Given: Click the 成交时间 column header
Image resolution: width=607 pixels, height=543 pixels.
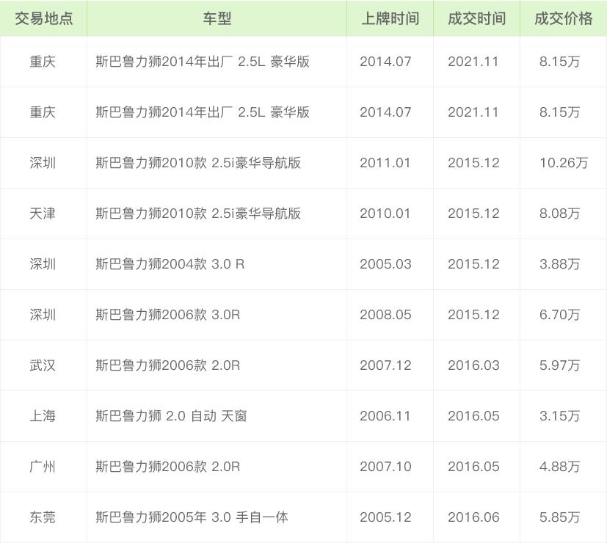Looking at the screenshot, I should coord(477,18).
